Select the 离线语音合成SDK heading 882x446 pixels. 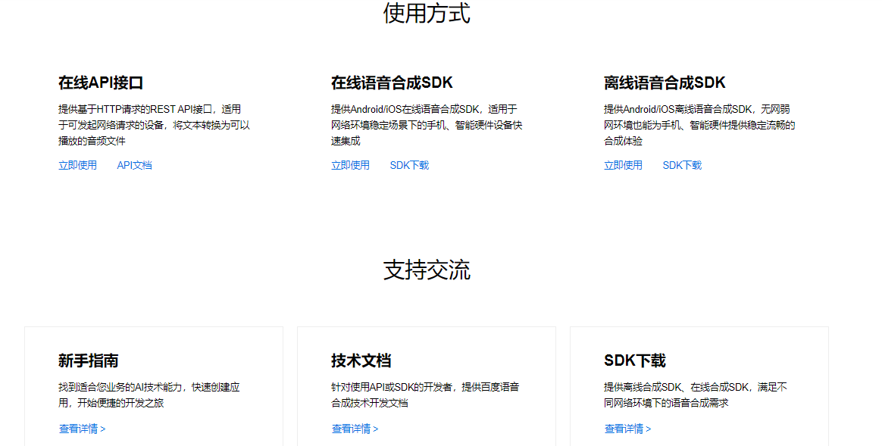(665, 83)
